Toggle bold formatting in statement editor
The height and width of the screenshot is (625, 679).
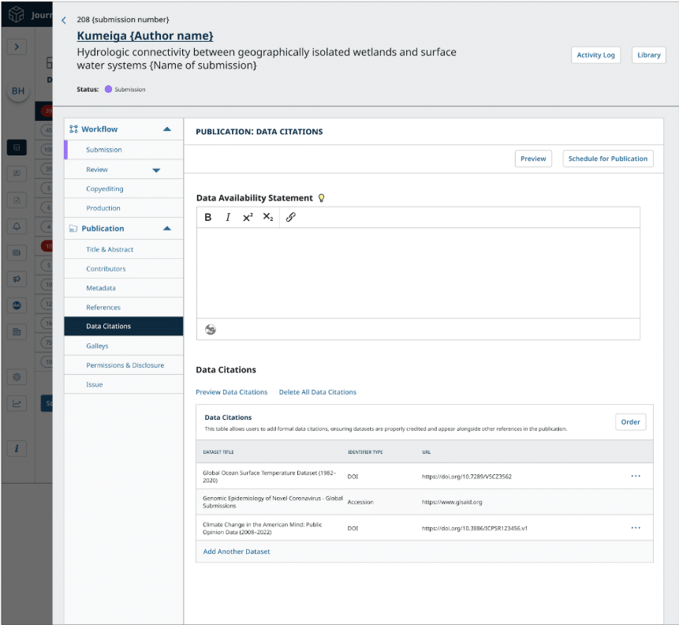(208, 217)
